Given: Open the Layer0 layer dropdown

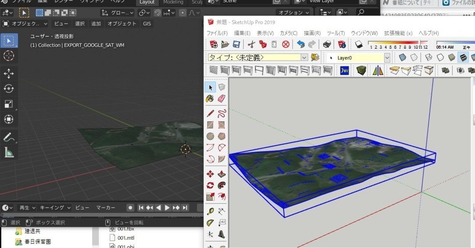Looking at the screenshot, I should tap(387, 58).
